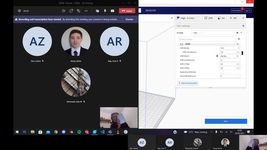This screenshot has height=150, width=267.
Task: Open File Explorer from taskbar
Action: tap(33, 132)
